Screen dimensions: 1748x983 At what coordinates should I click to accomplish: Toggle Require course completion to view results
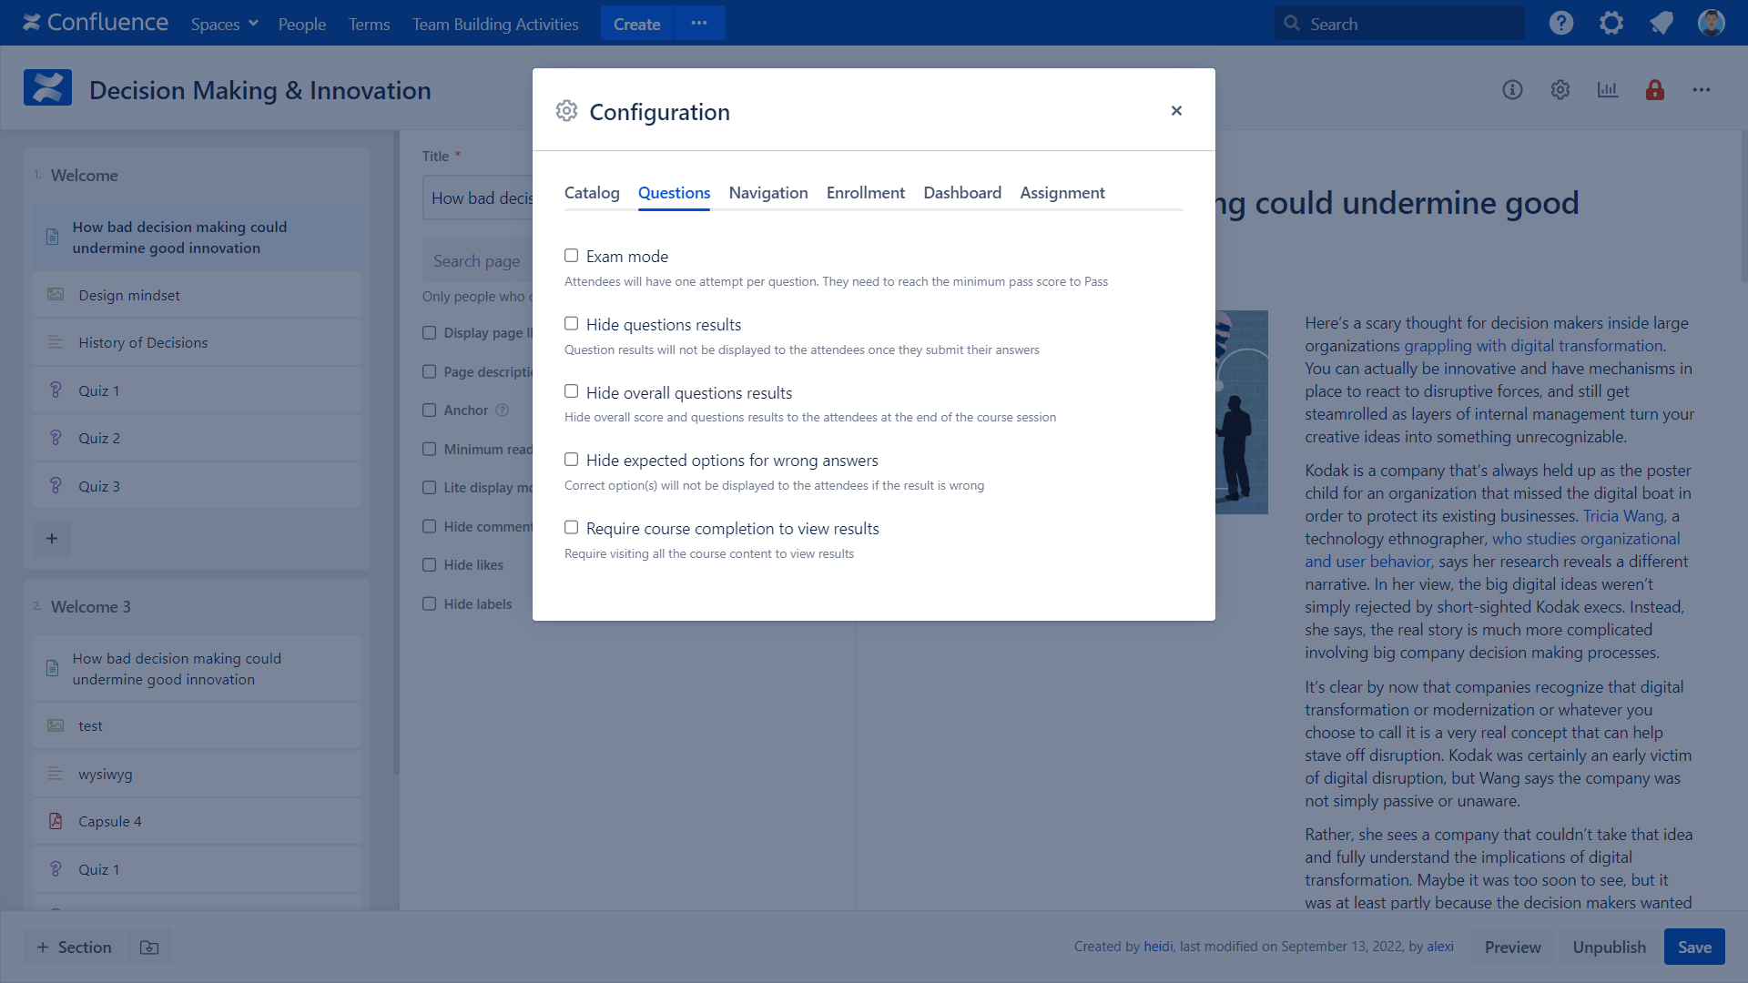[x=572, y=528]
